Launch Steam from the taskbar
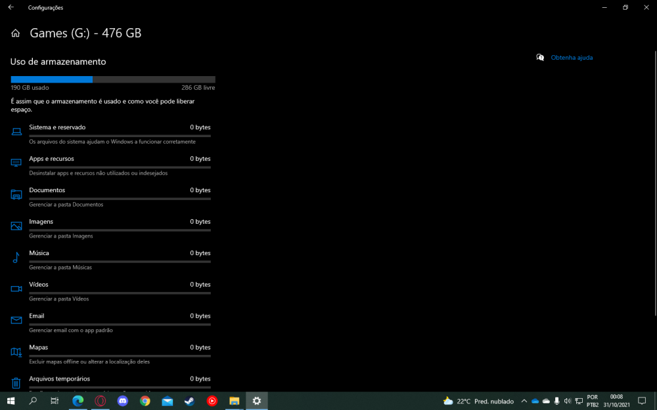657x410 pixels. [189, 401]
